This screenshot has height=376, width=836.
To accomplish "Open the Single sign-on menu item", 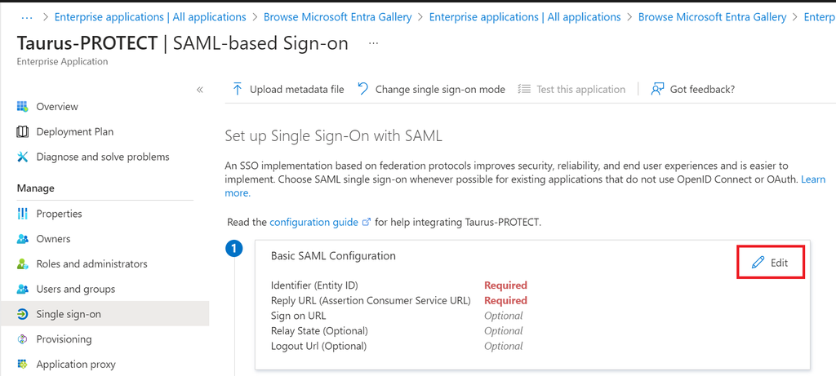I will point(69,314).
